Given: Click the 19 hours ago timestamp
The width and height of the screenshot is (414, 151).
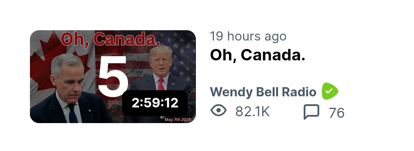Looking at the screenshot, I should point(248,36).
